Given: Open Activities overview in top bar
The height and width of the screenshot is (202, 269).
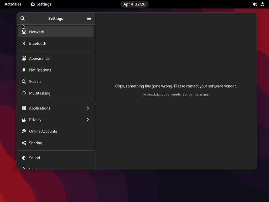Looking at the screenshot, I should [x=13, y=4].
